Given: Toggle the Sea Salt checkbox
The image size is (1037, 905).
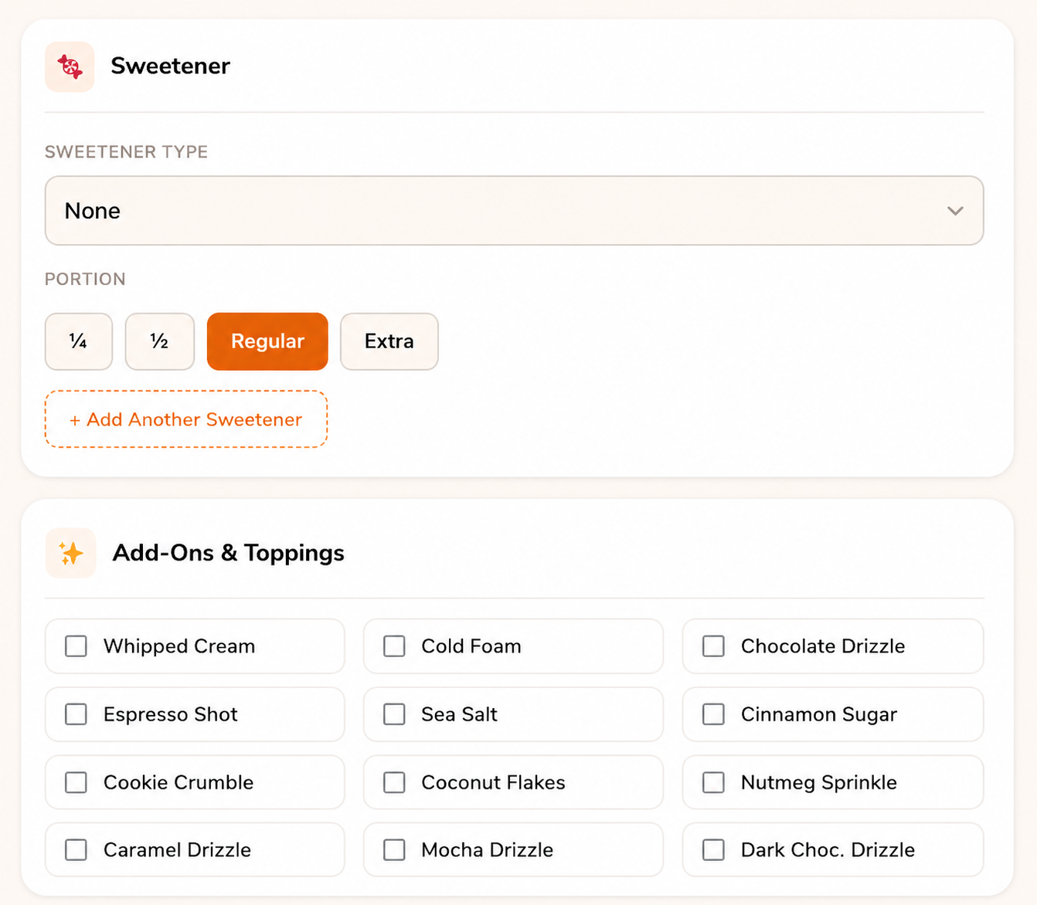Looking at the screenshot, I should (x=394, y=714).
